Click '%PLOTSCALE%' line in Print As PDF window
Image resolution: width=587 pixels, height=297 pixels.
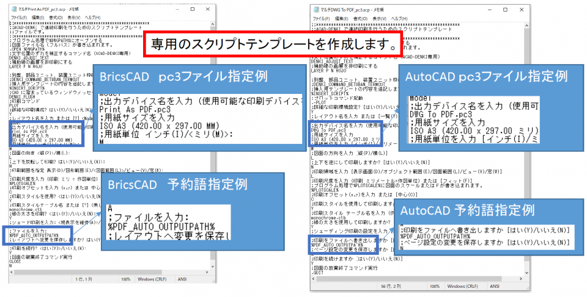pos(22,183)
